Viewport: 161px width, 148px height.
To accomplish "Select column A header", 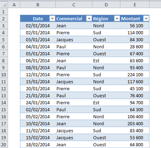I will coord(14,5).
